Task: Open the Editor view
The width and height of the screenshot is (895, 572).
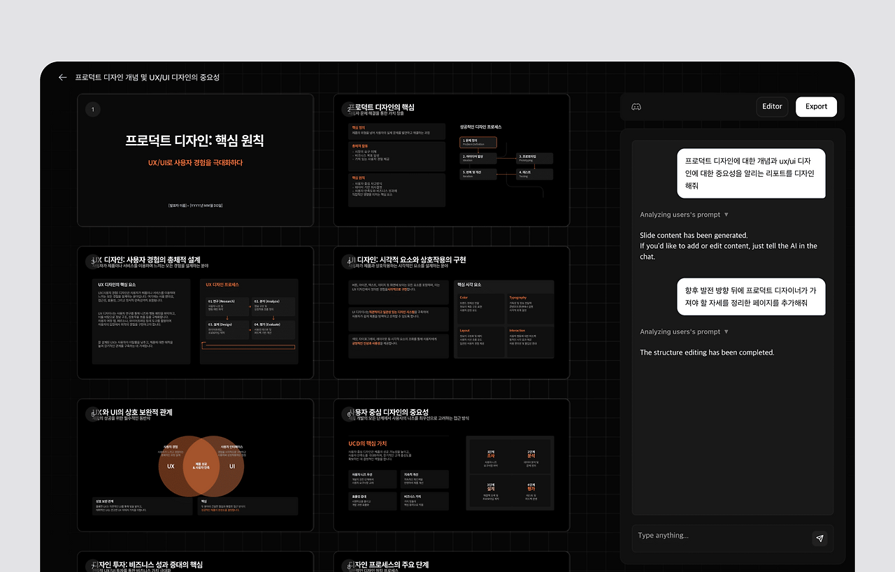Action: coord(772,107)
